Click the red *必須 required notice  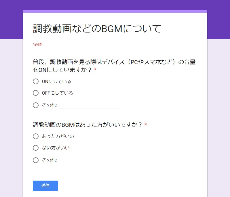click(37, 44)
